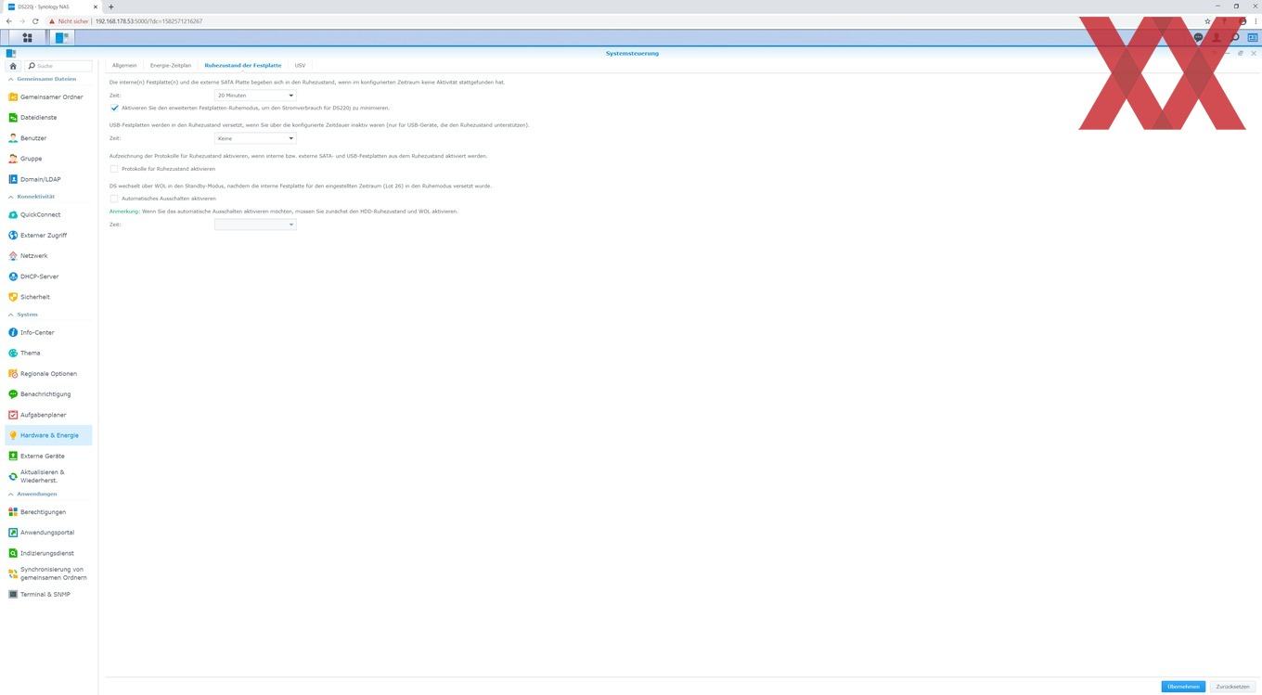Screen dimensions: 1262x695
Task: Open Thema settings
Action: tap(48, 353)
